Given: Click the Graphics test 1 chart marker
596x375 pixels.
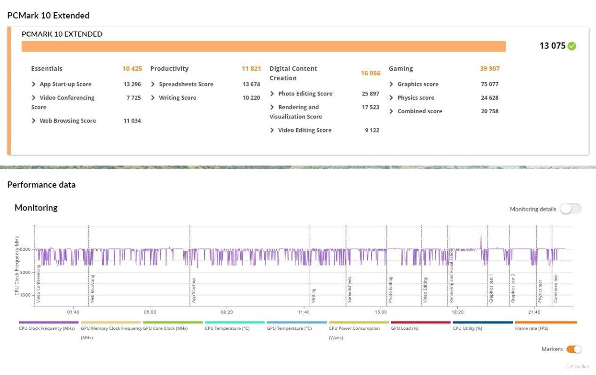Looking at the screenshot, I should [491, 288].
